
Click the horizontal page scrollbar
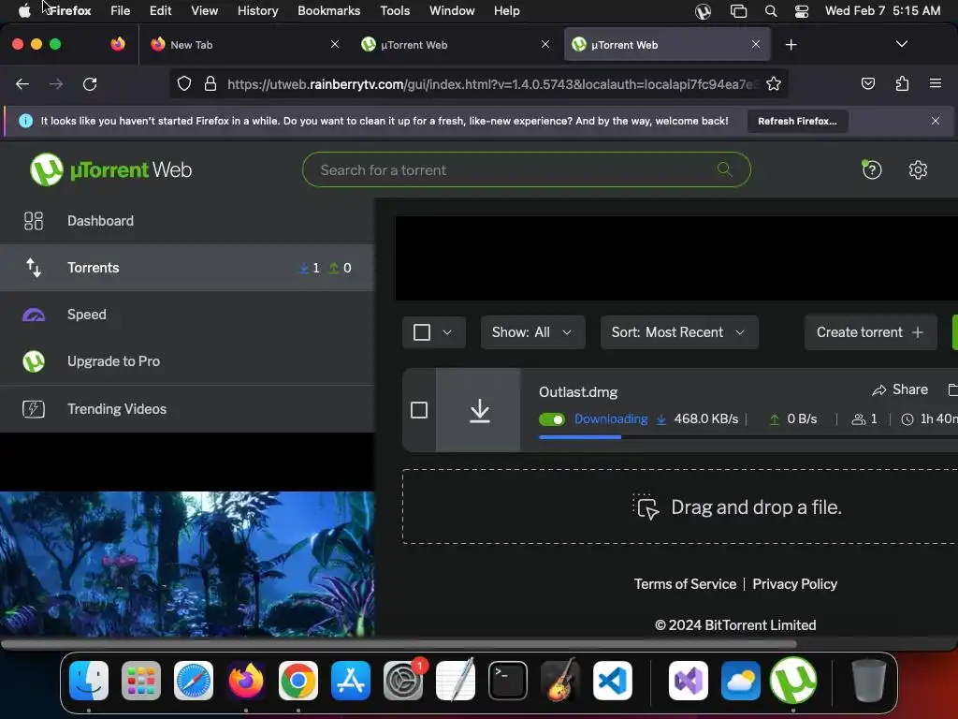(399, 644)
